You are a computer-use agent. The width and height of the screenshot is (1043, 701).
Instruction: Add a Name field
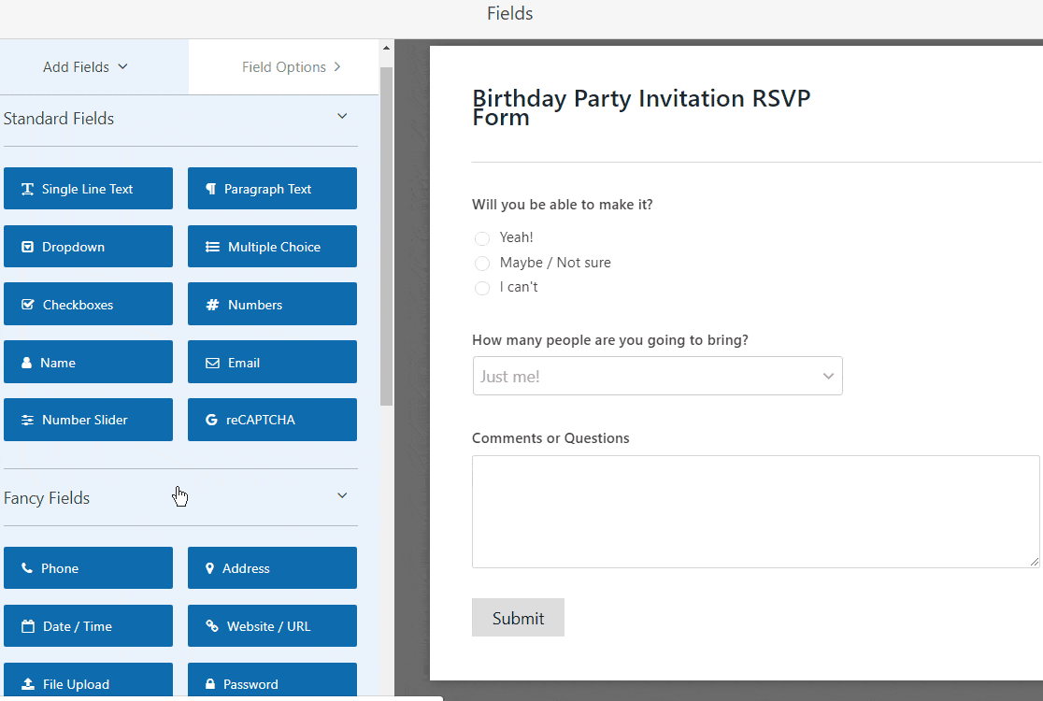pyautogui.click(x=88, y=363)
